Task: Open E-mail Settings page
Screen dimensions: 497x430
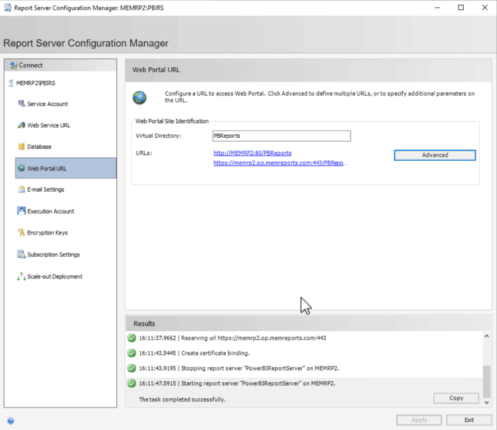Action: click(x=45, y=189)
